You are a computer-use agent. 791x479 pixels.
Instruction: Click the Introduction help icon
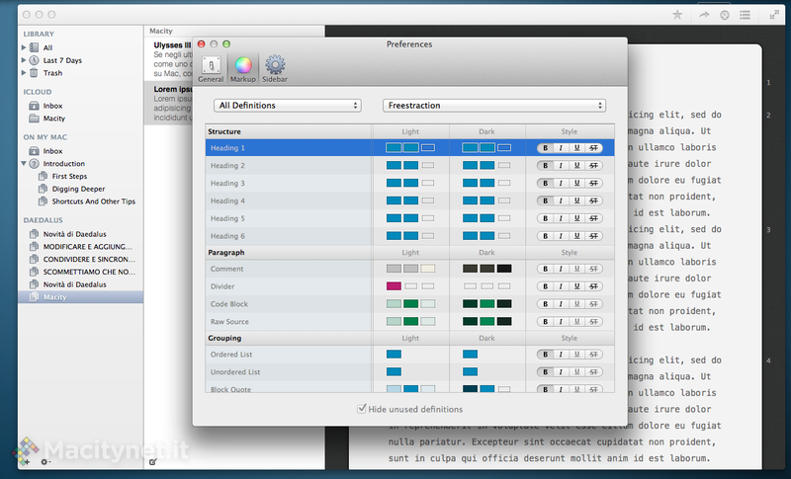pos(34,164)
